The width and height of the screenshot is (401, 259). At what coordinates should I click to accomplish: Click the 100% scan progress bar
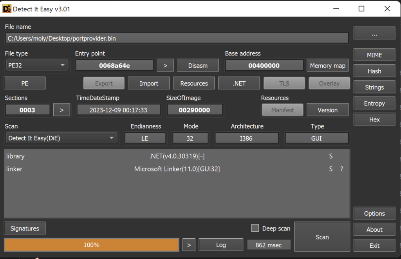point(92,245)
